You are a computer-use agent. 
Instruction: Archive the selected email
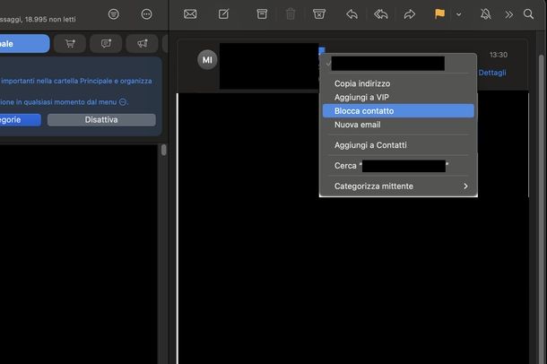coord(262,14)
